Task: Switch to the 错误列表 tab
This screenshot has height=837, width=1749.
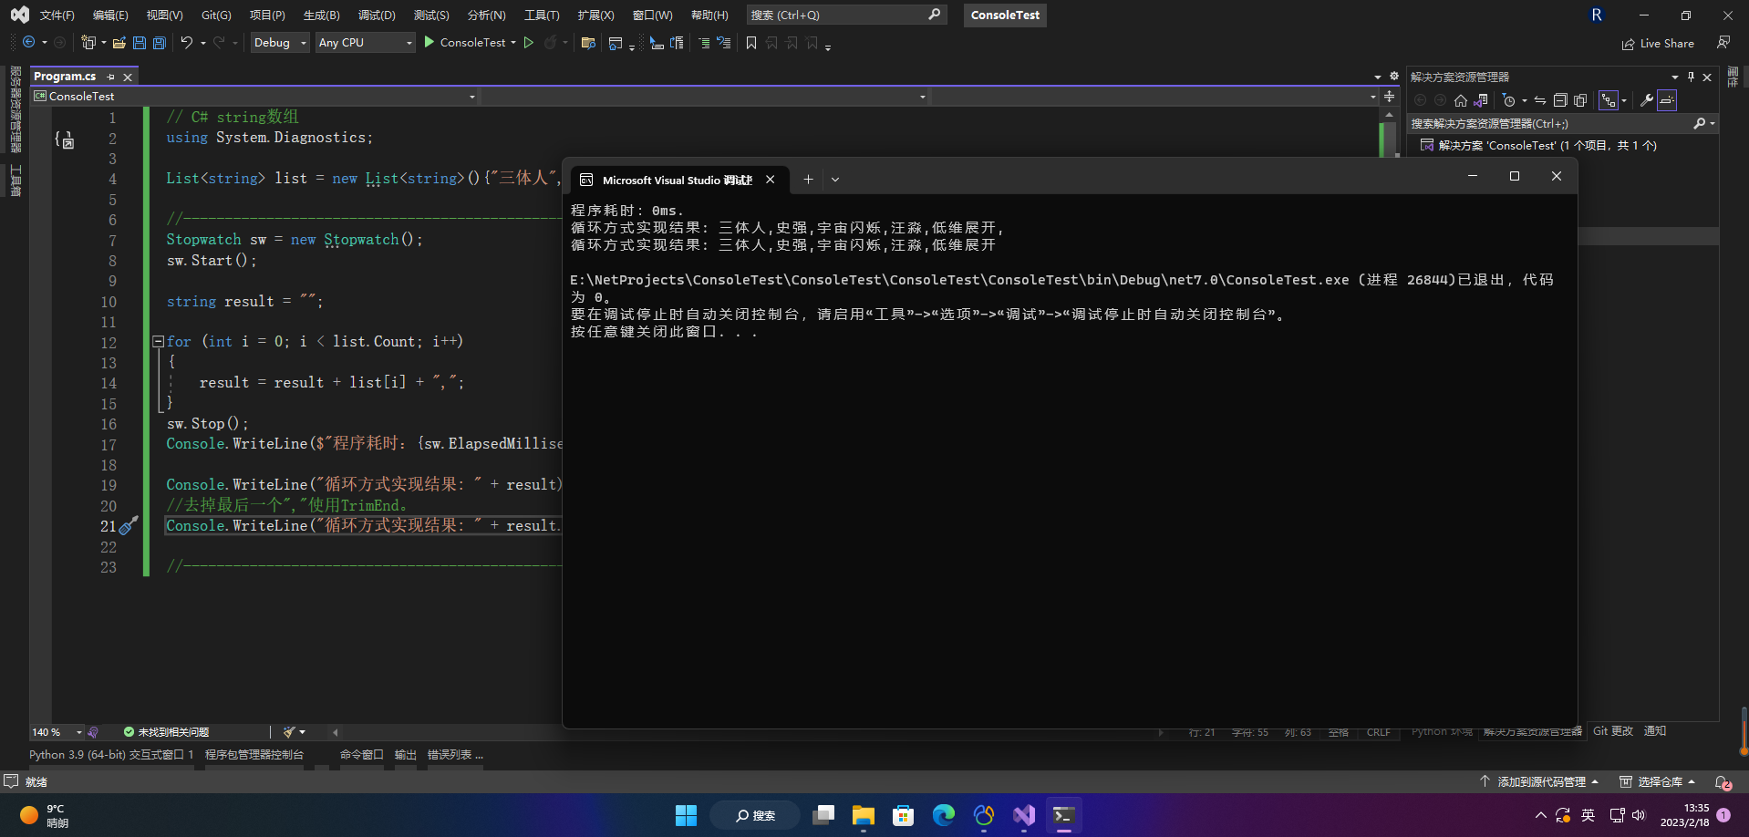Action: pyautogui.click(x=455, y=755)
